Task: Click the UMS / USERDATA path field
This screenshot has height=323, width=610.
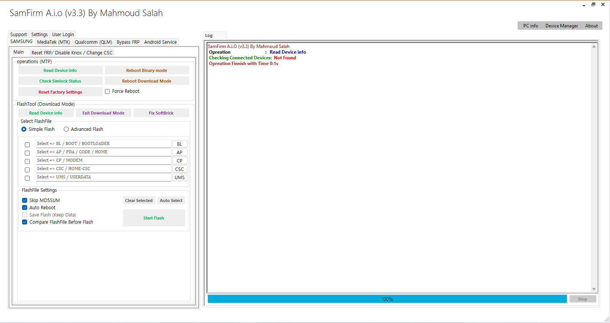Action: point(103,177)
